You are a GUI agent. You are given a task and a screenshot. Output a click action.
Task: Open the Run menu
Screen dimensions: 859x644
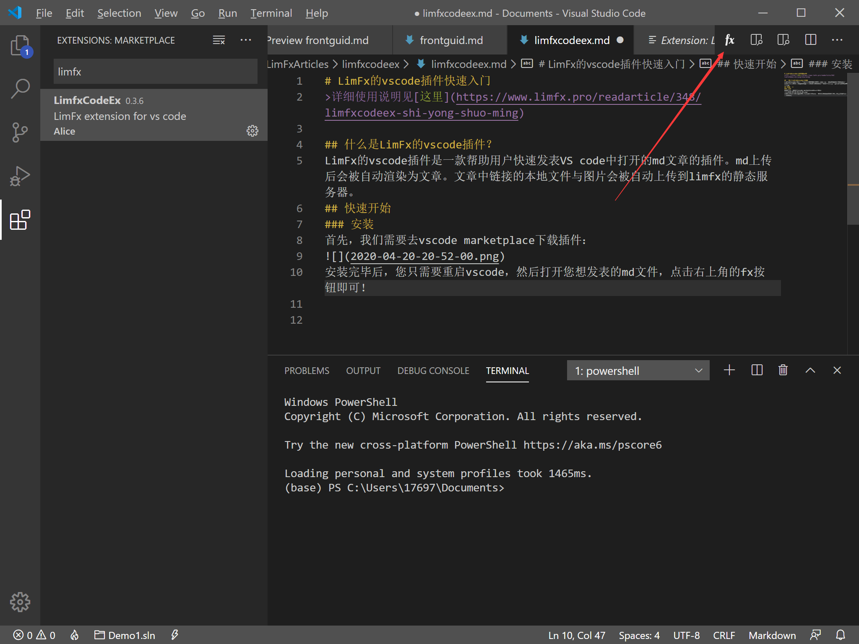227,13
